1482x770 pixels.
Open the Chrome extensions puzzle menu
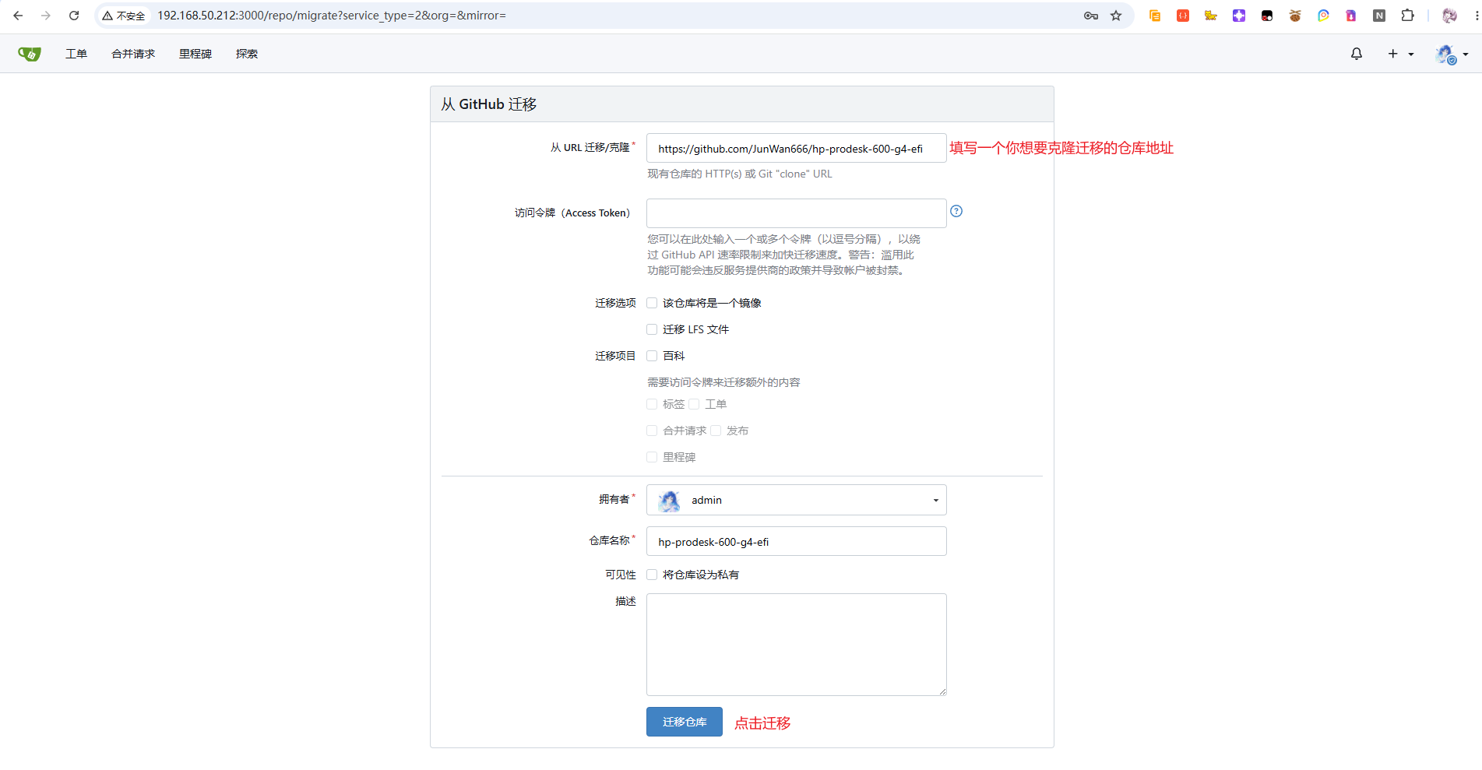pyautogui.click(x=1407, y=16)
